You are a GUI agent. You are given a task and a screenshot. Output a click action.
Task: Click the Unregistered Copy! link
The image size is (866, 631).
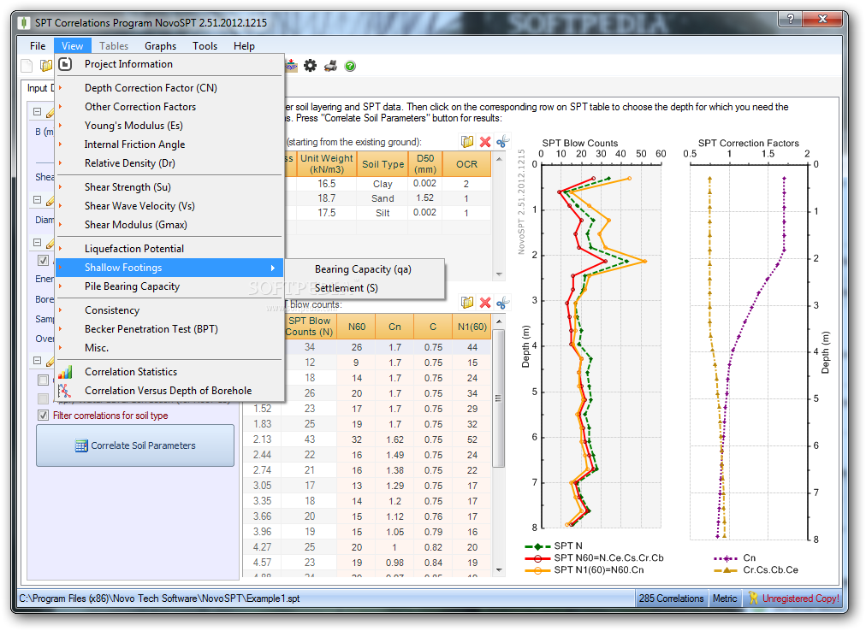click(x=800, y=599)
